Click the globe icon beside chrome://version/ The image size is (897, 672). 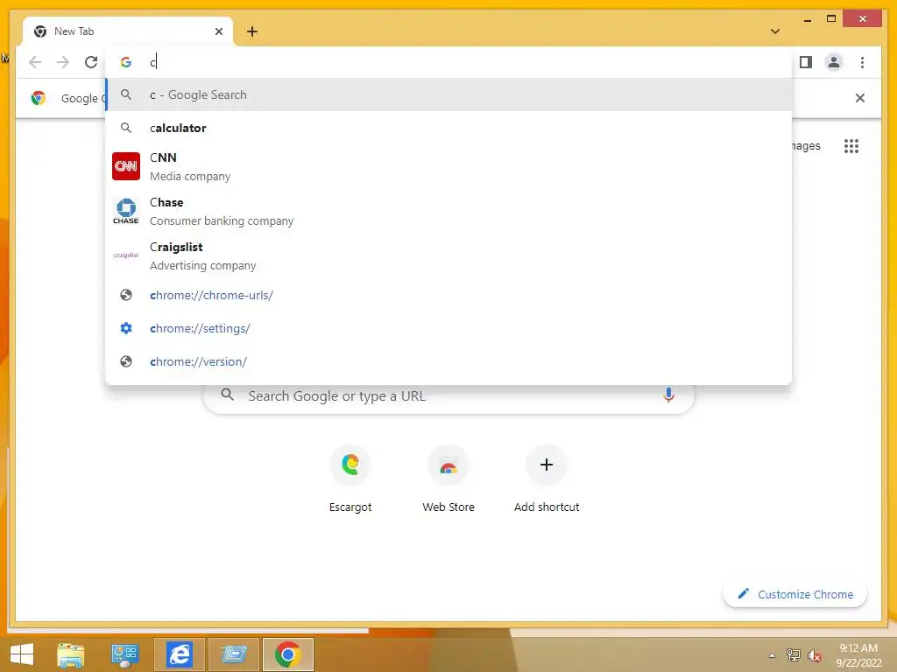click(x=126, y=361)
